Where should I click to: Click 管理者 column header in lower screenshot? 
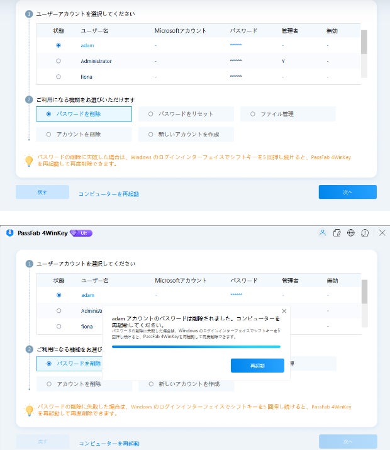click(x=290, y=281)
